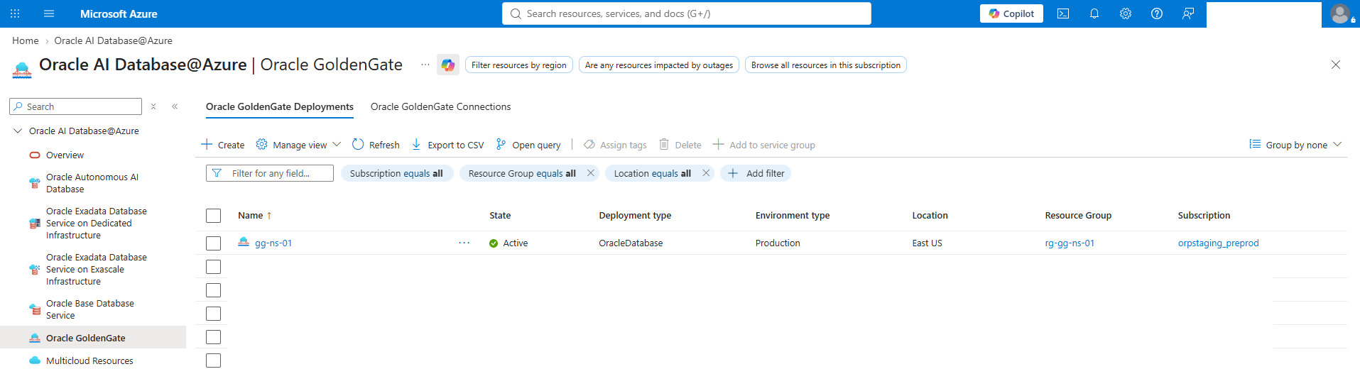Export the list to CSV

point(447,145)
